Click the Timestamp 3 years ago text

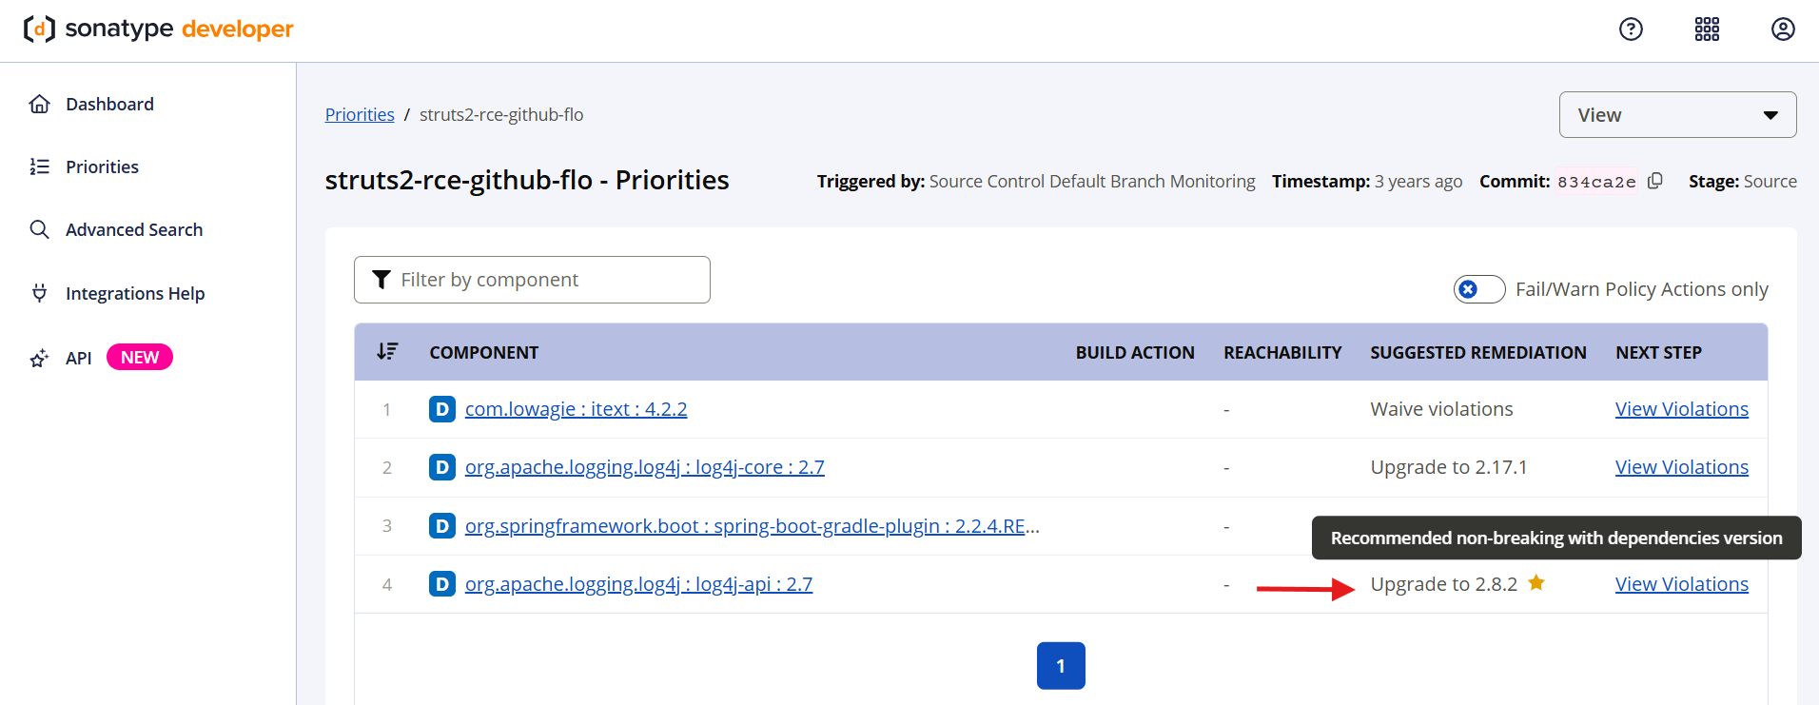coord(1367,181)
